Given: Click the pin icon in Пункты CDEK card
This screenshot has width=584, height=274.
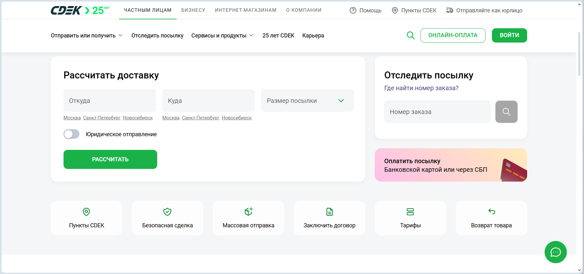Looking at the screenshot, I should coord(86,212).
